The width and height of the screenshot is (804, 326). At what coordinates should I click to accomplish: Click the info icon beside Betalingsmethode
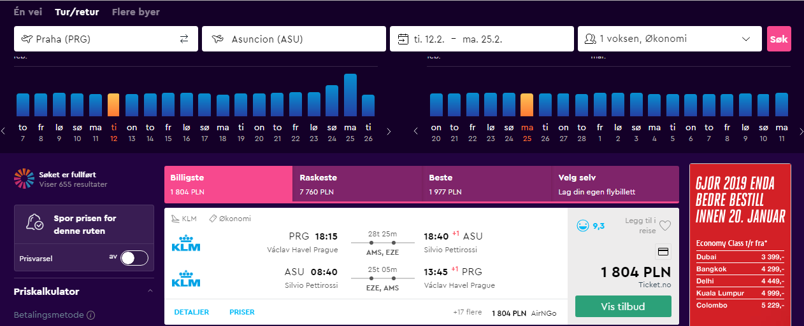[91, 315]
